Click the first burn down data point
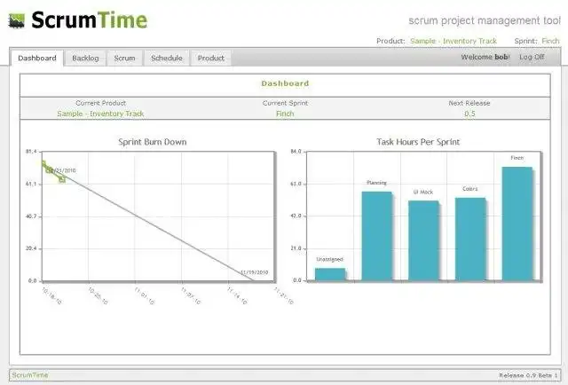The image size is (568, 385). pyautogui.click(x=43, y=164)
